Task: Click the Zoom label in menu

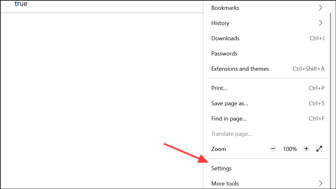Action: point(219,149)
